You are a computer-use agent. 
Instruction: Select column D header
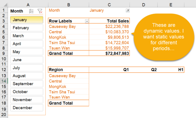[144, 5]
